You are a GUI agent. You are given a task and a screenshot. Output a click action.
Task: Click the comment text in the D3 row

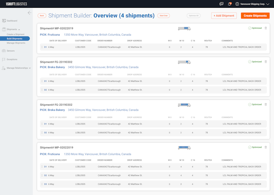click(242, 184)
